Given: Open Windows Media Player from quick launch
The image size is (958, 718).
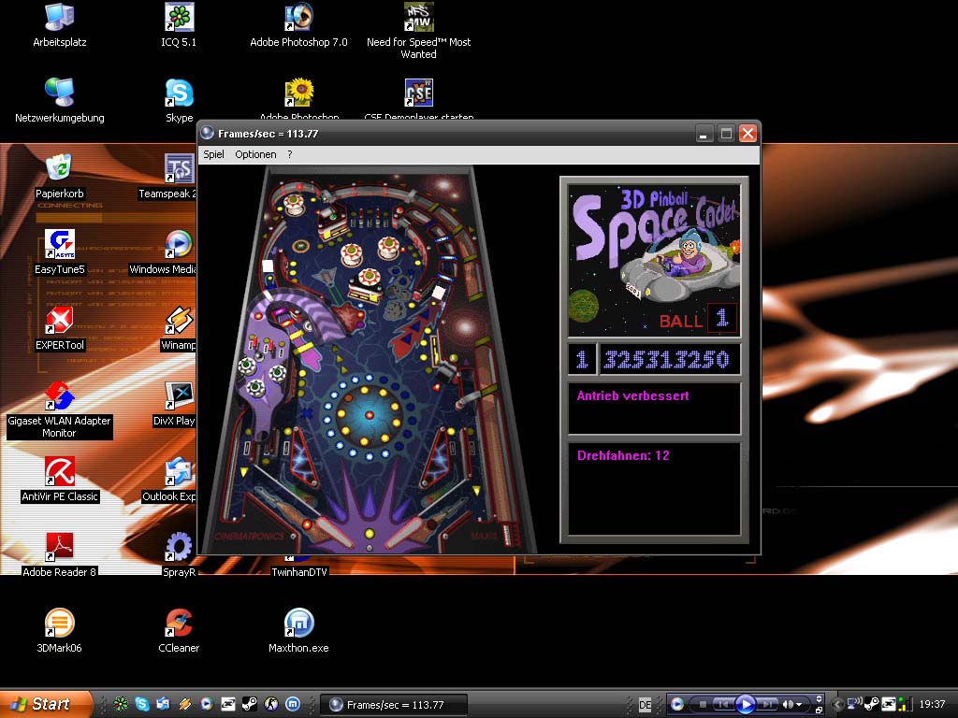Looking at the screenshot, I should [206, 705].
